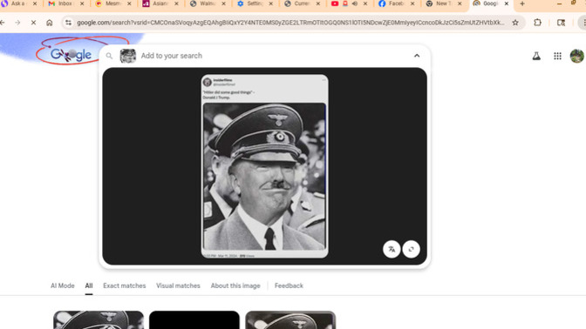Click the address bar URL
The width and height of the screenshot is (586, 329).
pos(290,23)
